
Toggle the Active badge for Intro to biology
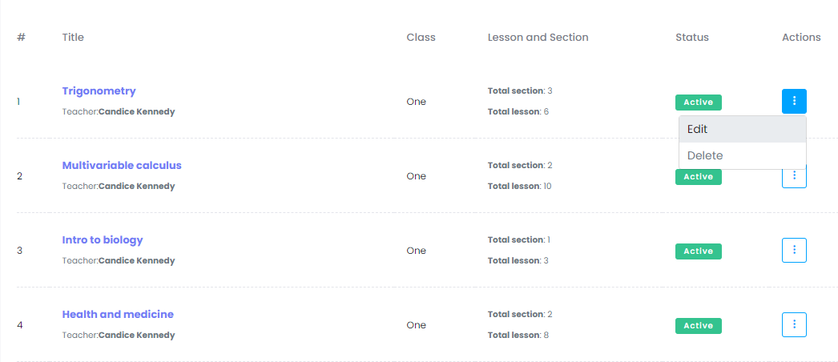click(698, 251)
